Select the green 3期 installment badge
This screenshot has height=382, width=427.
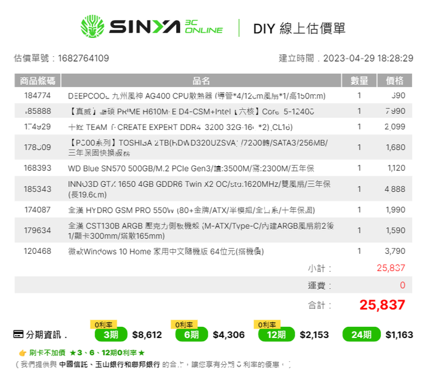point(111,335)
